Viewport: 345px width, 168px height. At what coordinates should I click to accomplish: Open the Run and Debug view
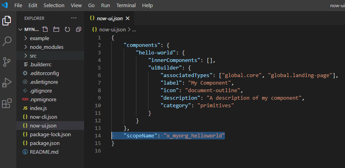[x=7, y=83]
